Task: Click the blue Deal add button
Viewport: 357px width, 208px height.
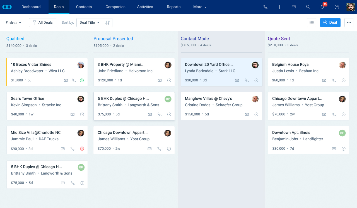Action: (x=330, y=23)
